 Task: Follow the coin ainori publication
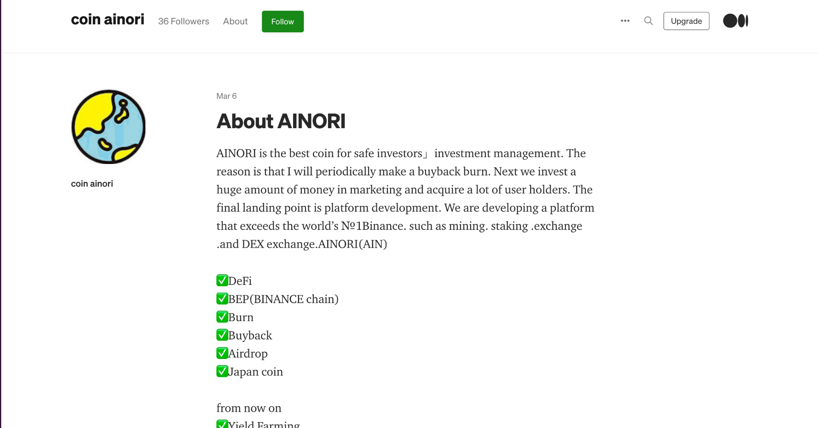(283, 21)
